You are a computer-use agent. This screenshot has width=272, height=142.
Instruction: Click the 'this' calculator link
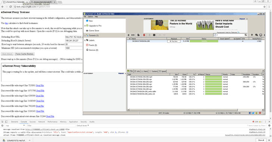pyautogui.click(x=6, y=23)
